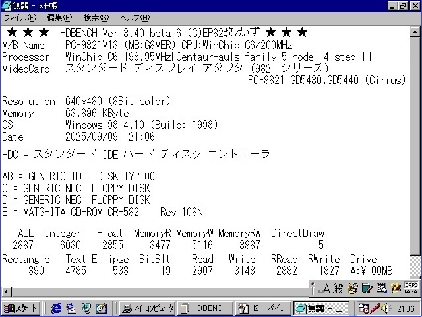422x317 pixels.
Task: Click the Rectangle score value 3901
Action: click(38, 270)
